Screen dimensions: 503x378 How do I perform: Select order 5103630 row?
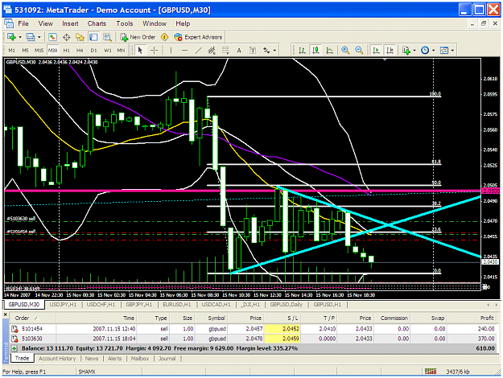(x=254, y=339)
